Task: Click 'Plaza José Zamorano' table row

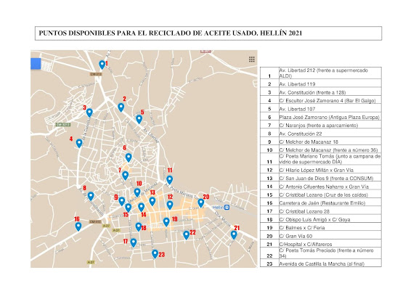Action: [x=321, y=117]
